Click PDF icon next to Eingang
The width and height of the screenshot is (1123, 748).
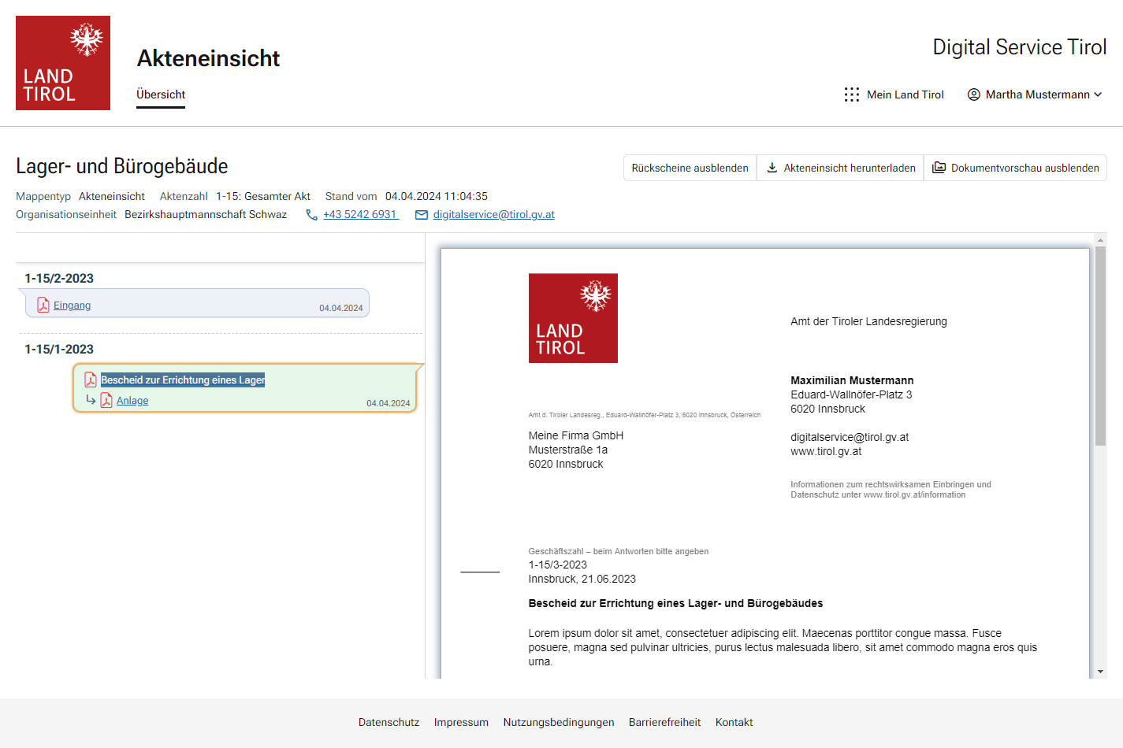[43, 305]
